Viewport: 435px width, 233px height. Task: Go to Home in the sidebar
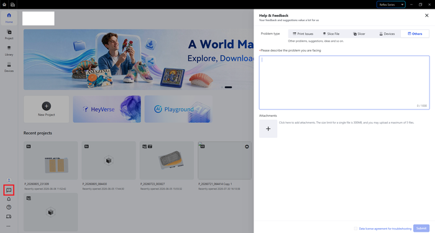(9, 18)
